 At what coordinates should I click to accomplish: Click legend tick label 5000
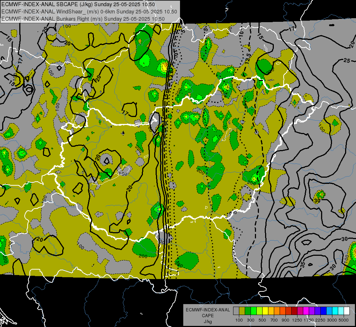[344, 320]
